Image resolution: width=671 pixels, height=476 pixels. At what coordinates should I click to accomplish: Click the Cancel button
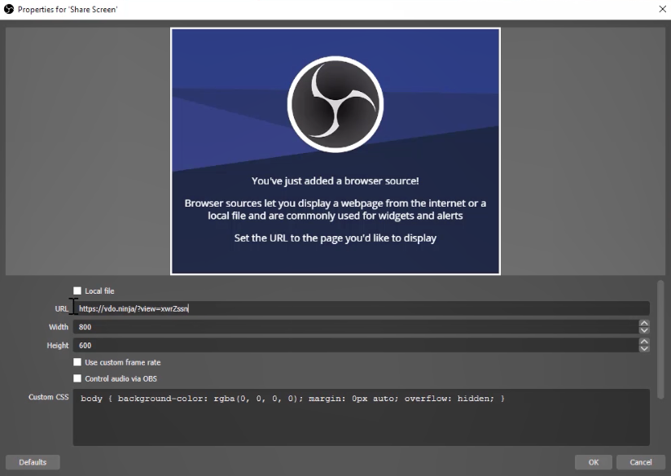point(641,462)
